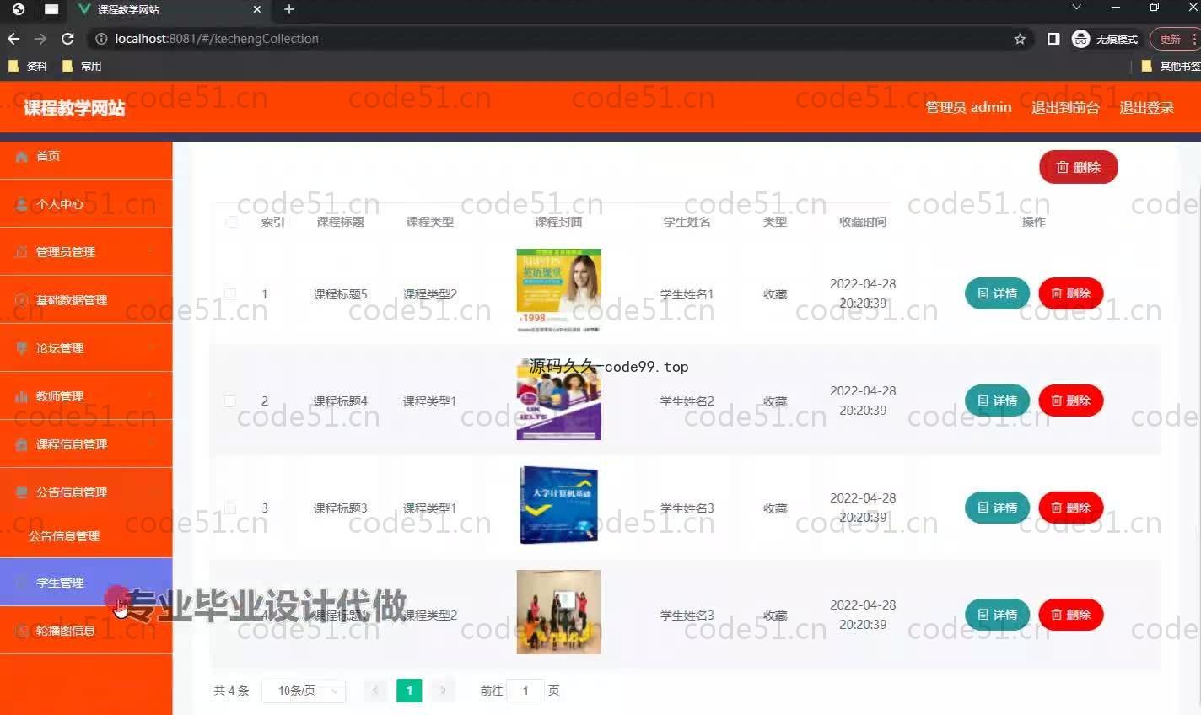
Task: Expand the 基础数据管理 submenu arrow
Action: [x=152, y=300]
